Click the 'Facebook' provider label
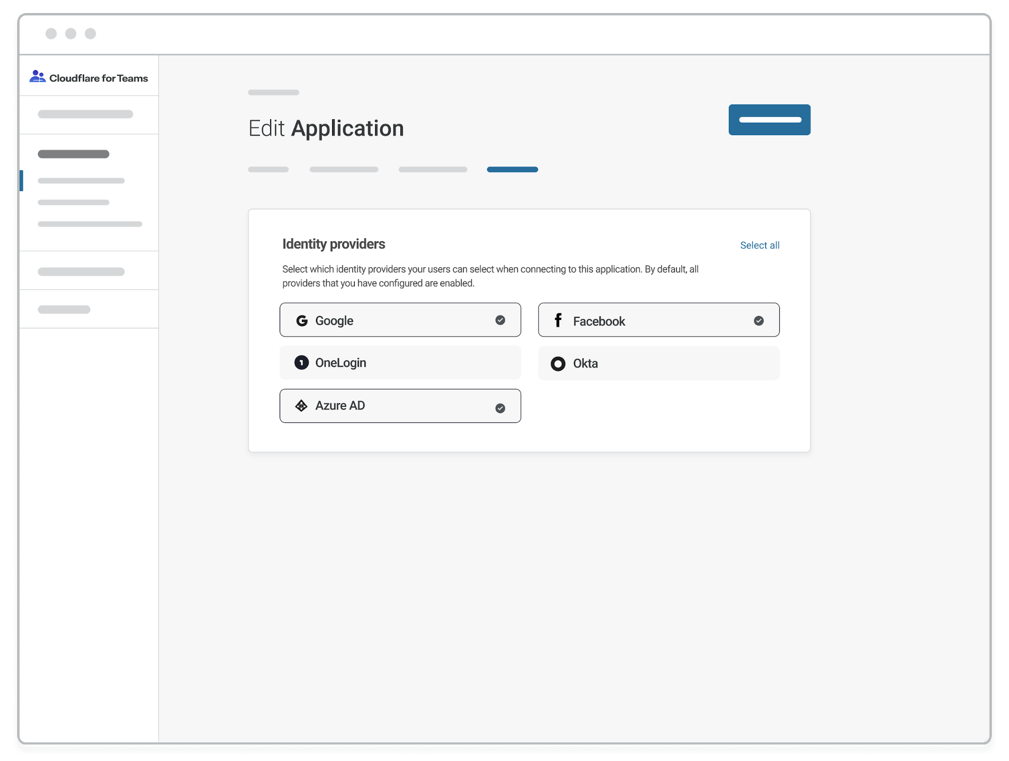This screenshot has width=1009, height=761. [x=599, y=321]
